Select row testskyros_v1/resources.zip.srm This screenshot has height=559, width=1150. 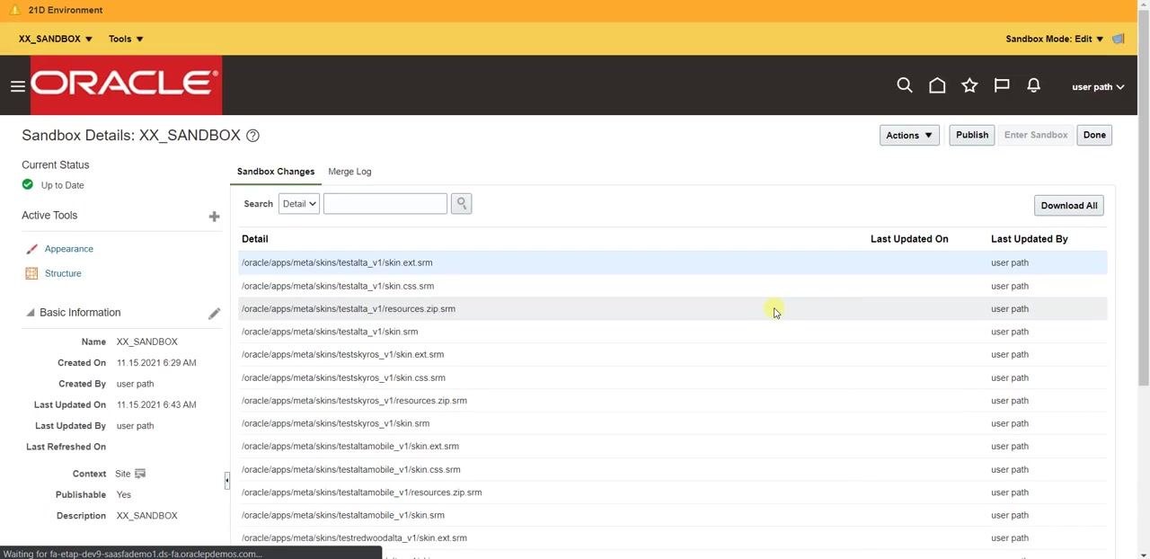[673, 401]
